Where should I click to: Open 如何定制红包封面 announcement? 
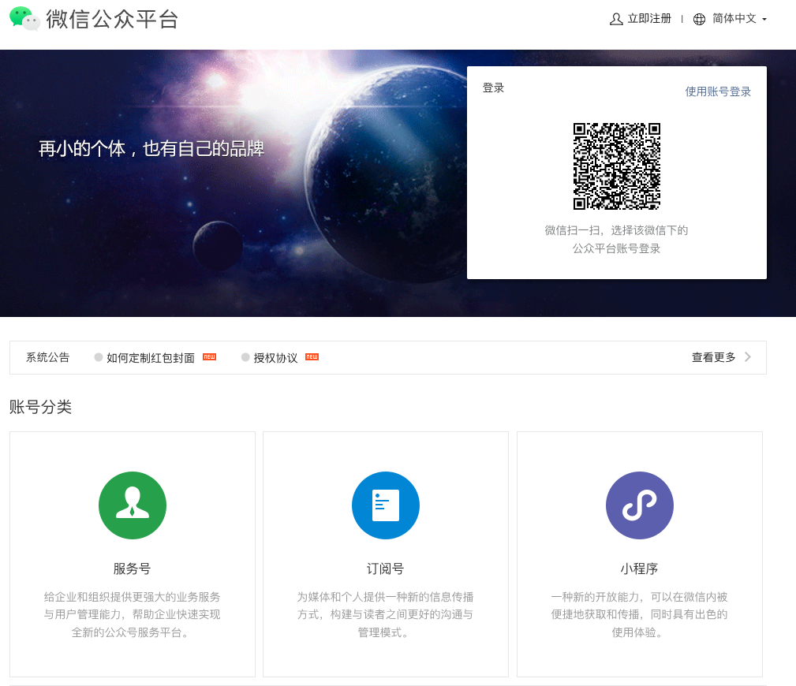tap(150, 358)
